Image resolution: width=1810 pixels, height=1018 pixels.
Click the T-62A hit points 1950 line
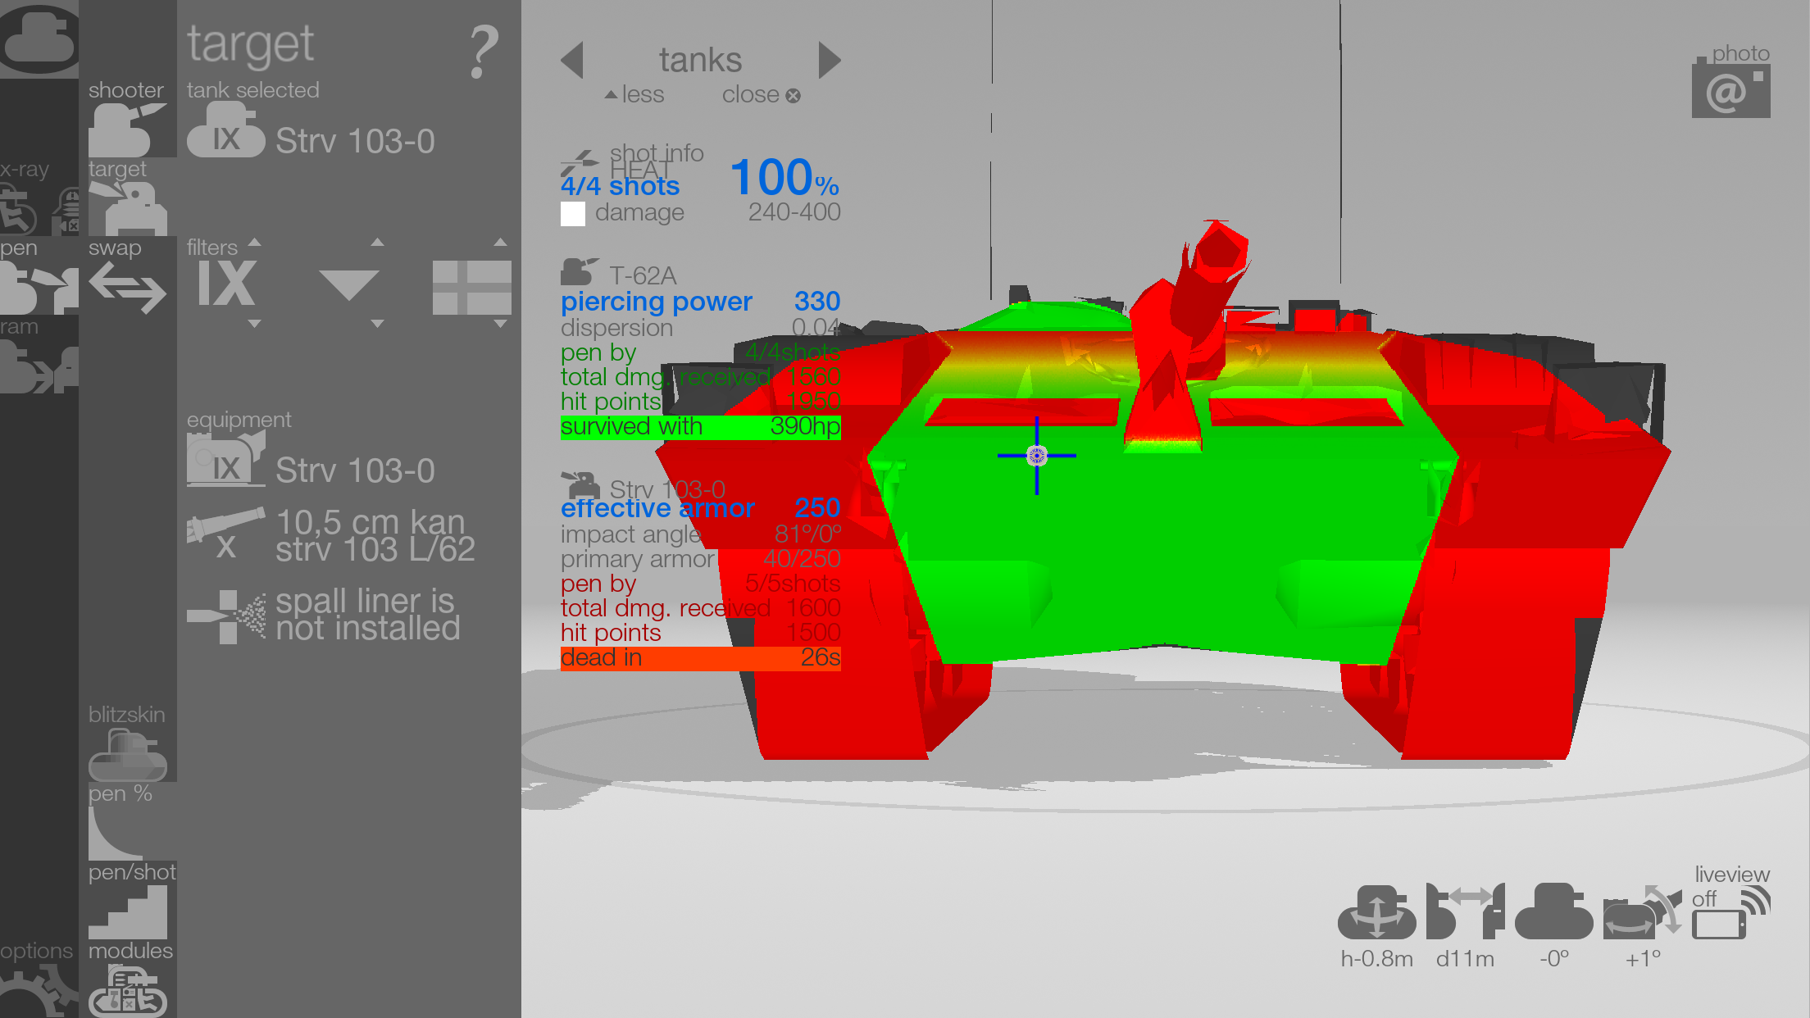(x=700, y=402)
